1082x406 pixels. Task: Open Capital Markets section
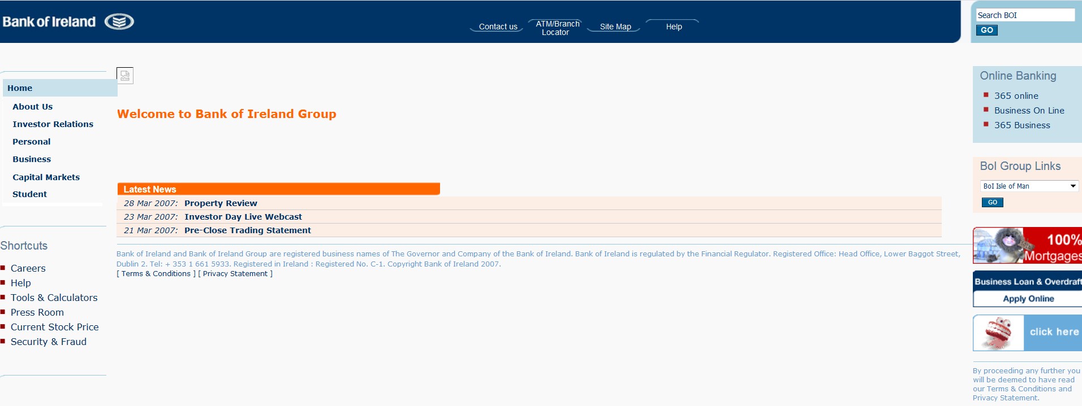coord(46,177)
